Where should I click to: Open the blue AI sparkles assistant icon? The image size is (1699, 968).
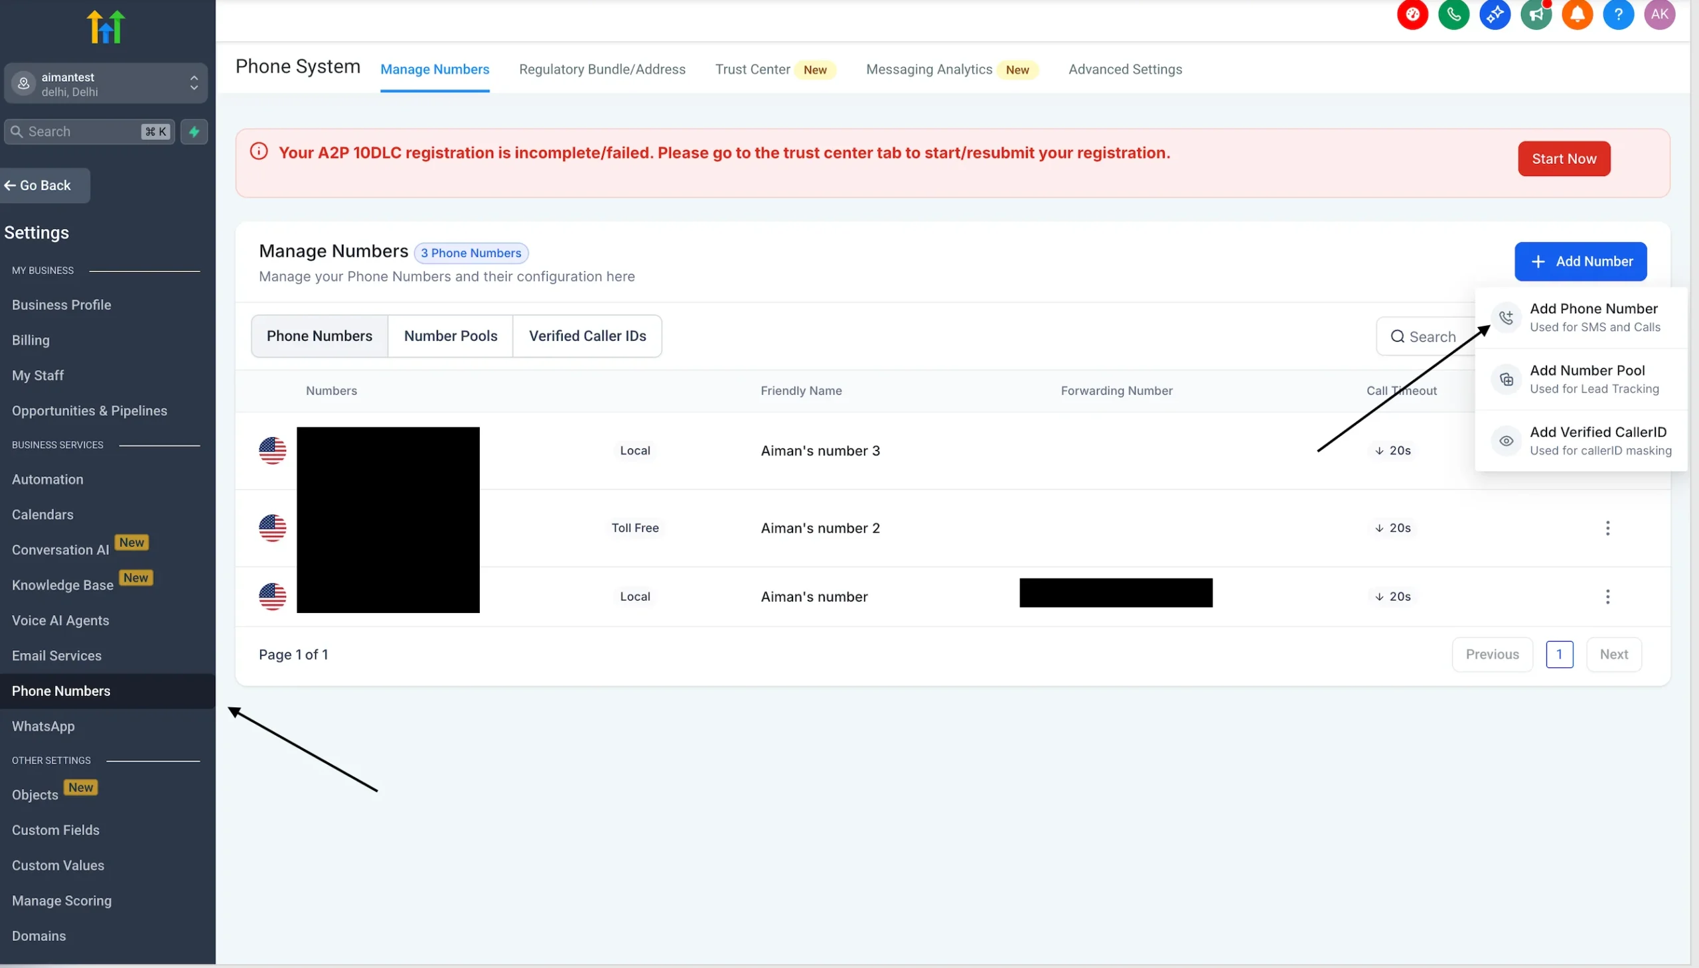1495,15
